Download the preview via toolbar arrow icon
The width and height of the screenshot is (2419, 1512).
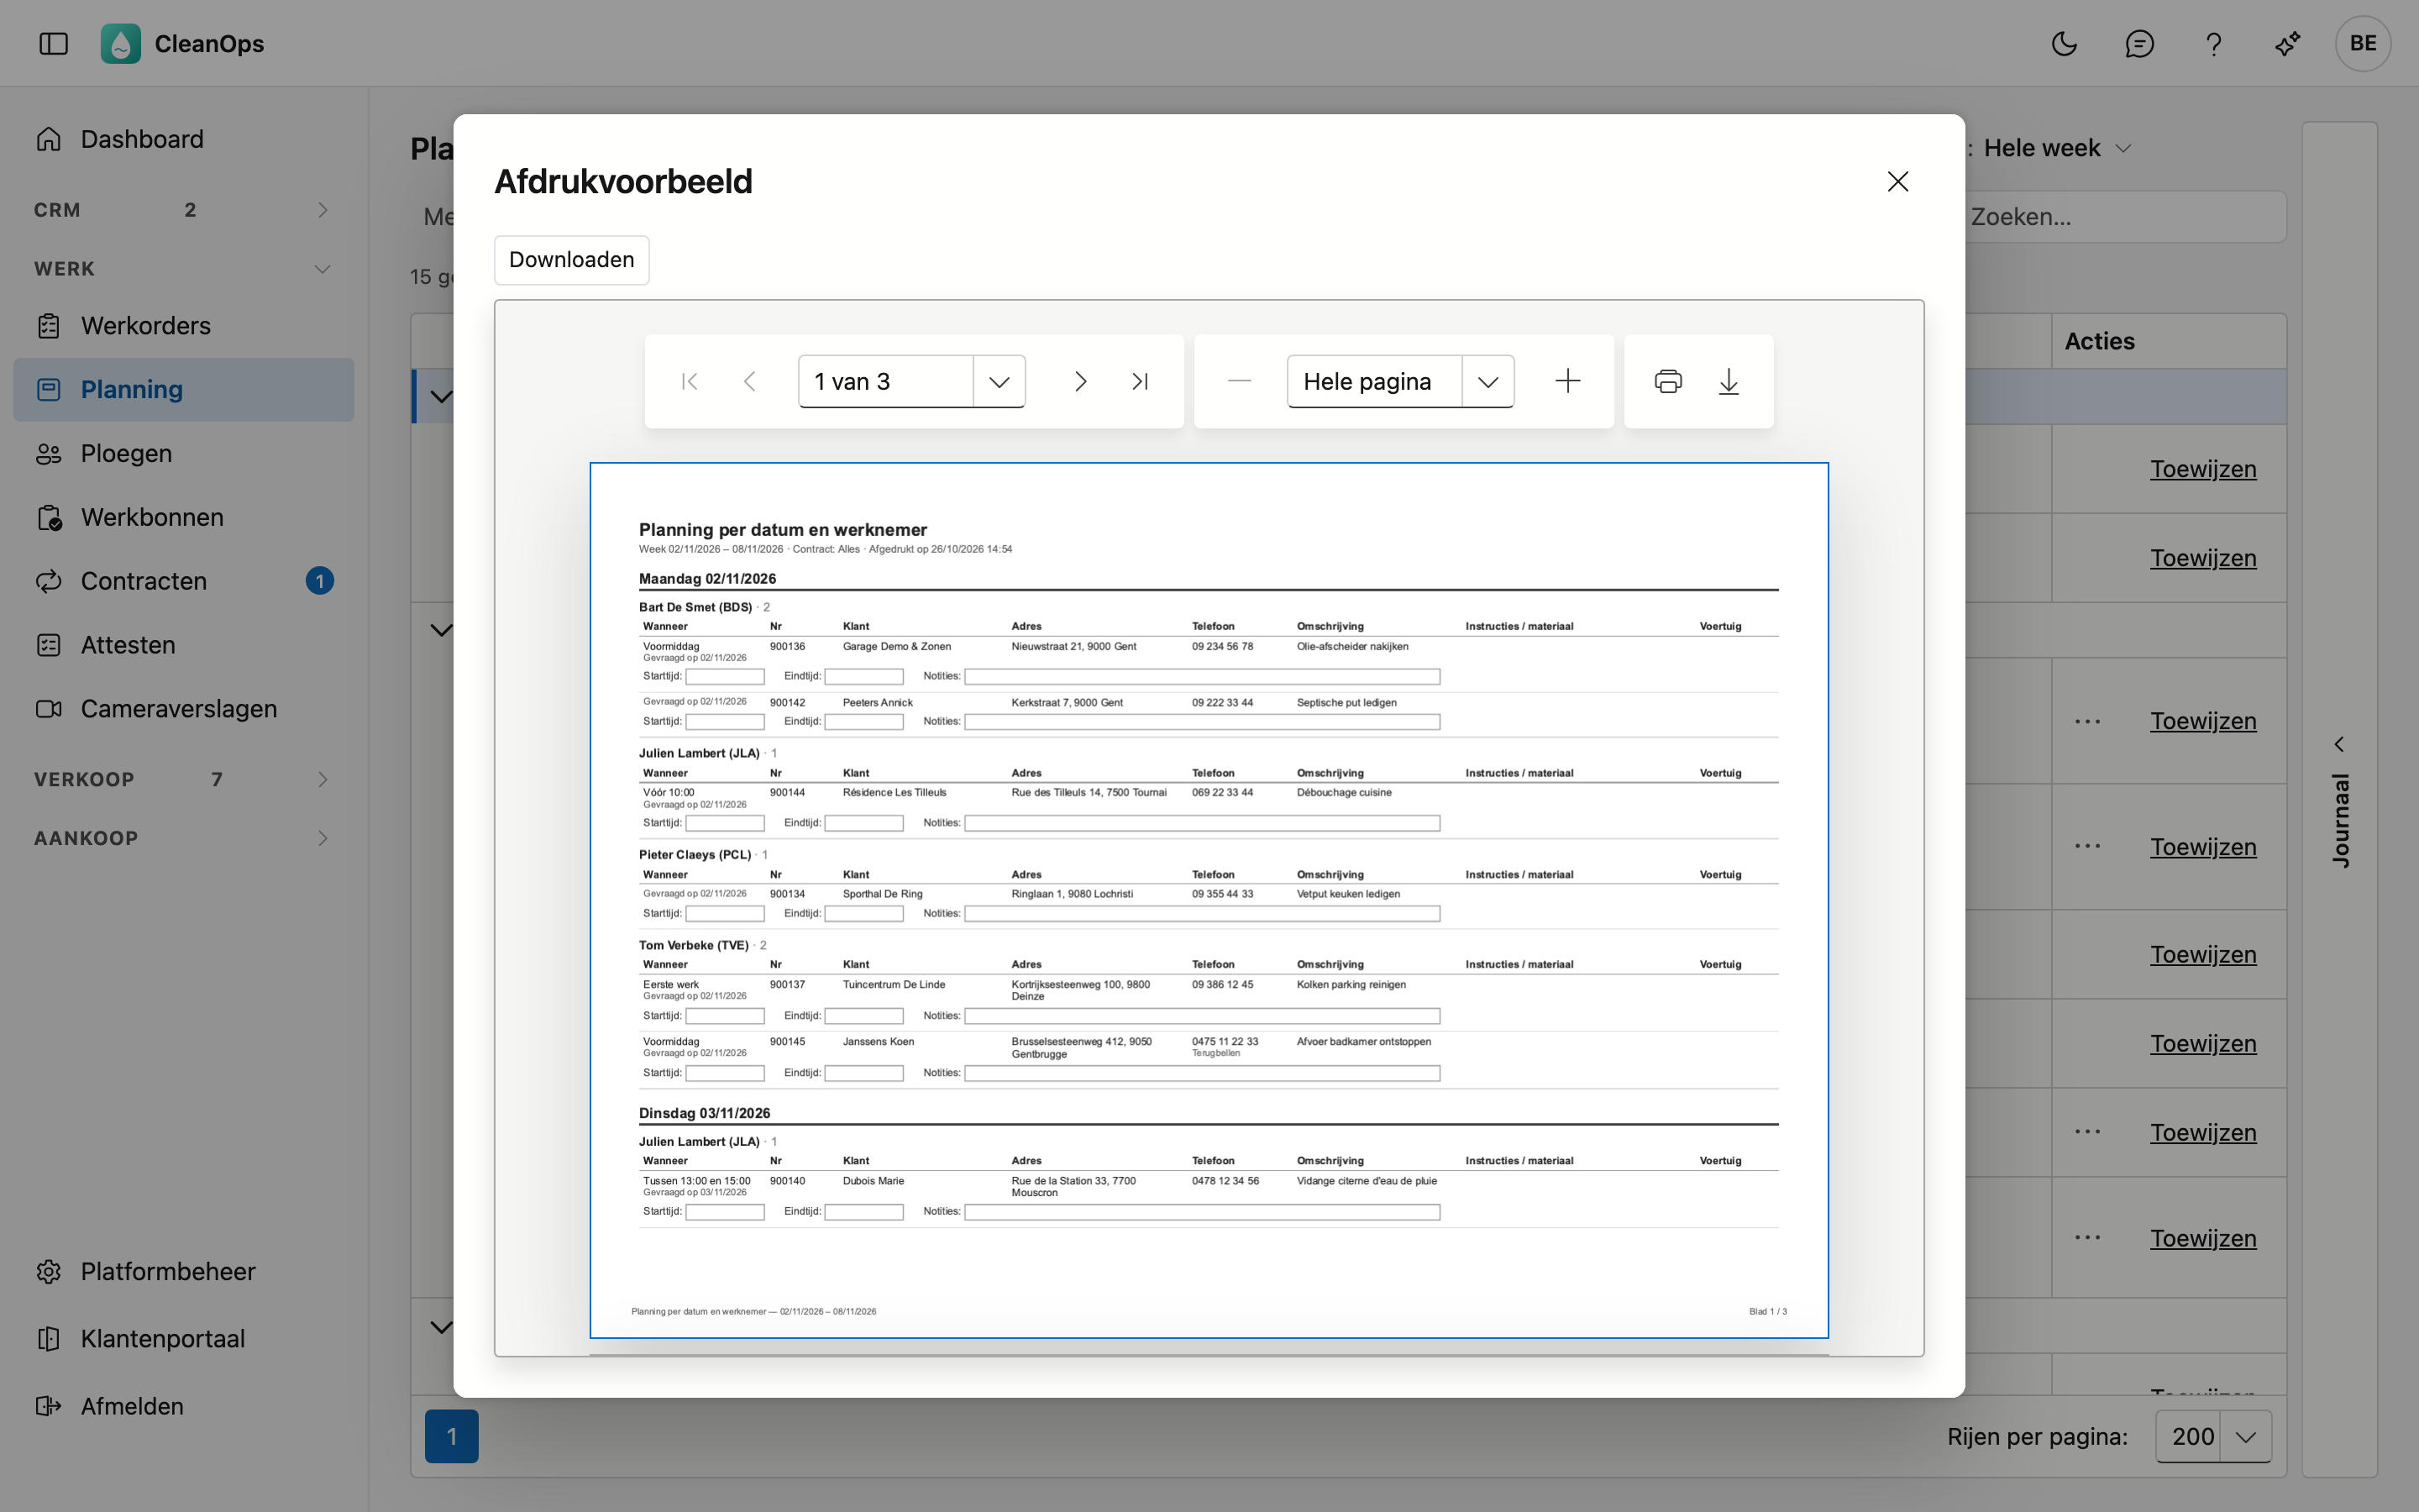point(1729,381)
